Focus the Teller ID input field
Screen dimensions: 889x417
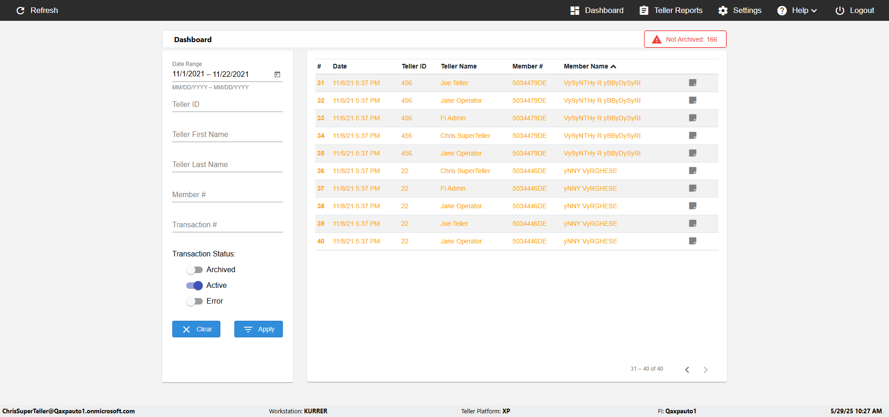(227, 105)
